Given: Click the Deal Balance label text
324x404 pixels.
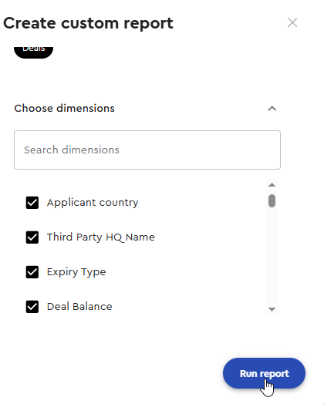Looking at the screenshot, I should pyautogui.click(x=79, y=307).
